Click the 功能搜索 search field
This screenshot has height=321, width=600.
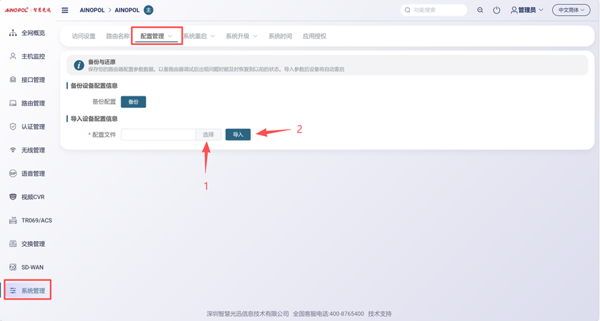click(x=437, y=10)
